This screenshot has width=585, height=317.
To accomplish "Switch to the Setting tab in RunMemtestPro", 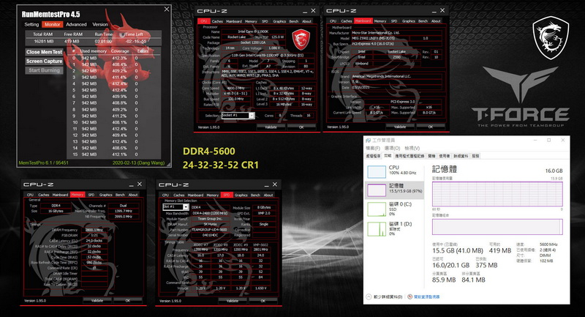I will (x=31, y=24).
